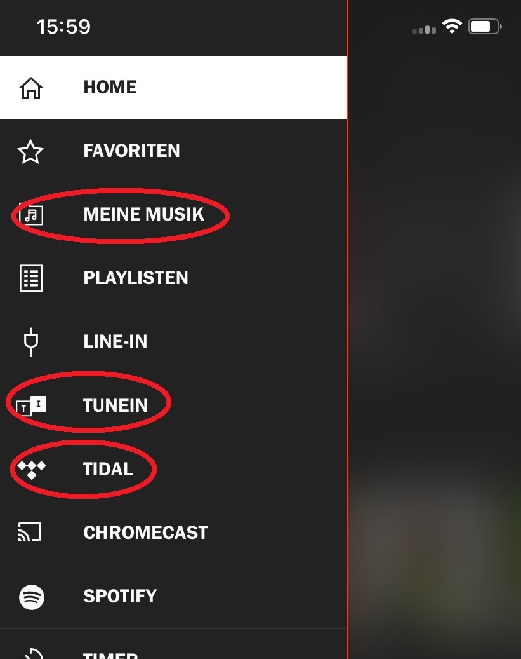521x659 pixels.
Task: Select the Line-In jack plug icon
Action: pos(30,341)
